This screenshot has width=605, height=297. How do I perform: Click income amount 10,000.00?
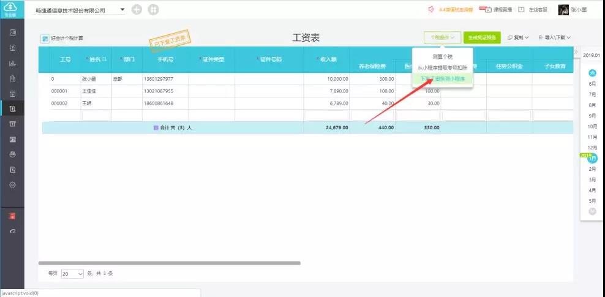337,79
